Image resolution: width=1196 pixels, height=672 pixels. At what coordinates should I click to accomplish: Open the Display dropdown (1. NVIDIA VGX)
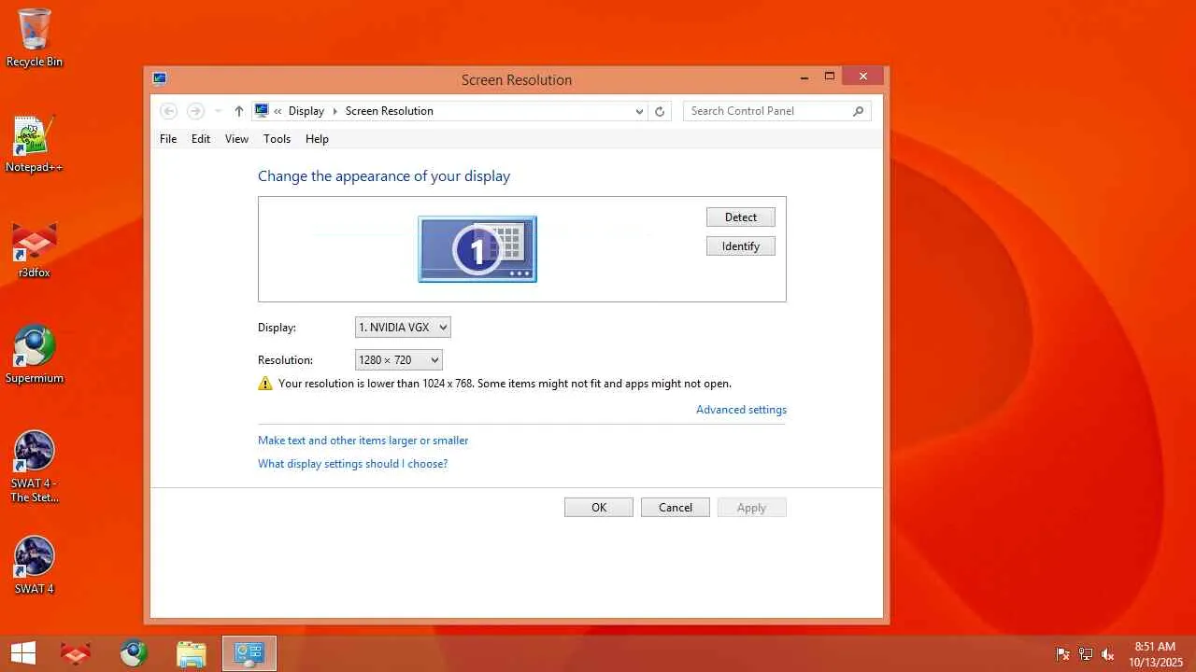point(403,328)
